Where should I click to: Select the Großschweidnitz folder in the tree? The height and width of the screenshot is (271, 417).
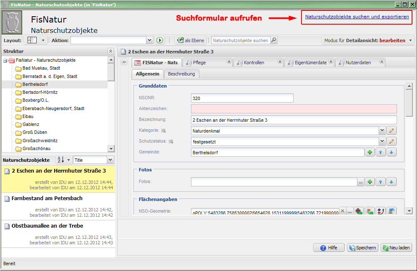[x=40, y=141]
